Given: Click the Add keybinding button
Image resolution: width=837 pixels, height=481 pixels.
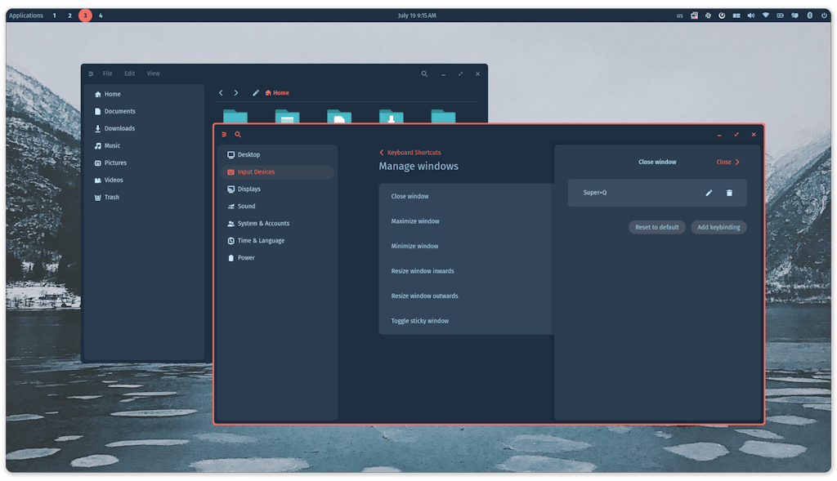Looking at the screenshot, I should coord(718,227).
